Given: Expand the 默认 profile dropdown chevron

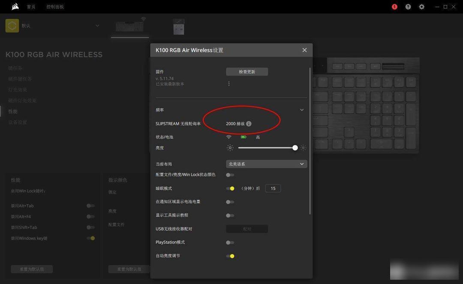Looking at the screenshot, I should pos(97,26).
